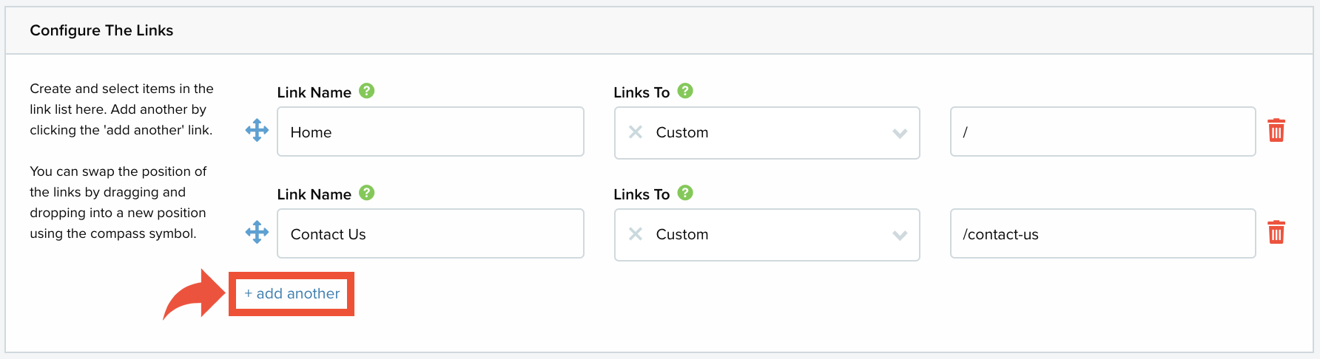The width and height of the screenshot is (1320, 359).
Task: Delete the Home link row with trash icon
Action: (x=1276, y=131)
